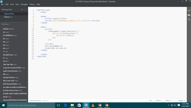This screenshot has height=108, width=191.
Task: Toggle Spaces indentation type
Action: 181,101
